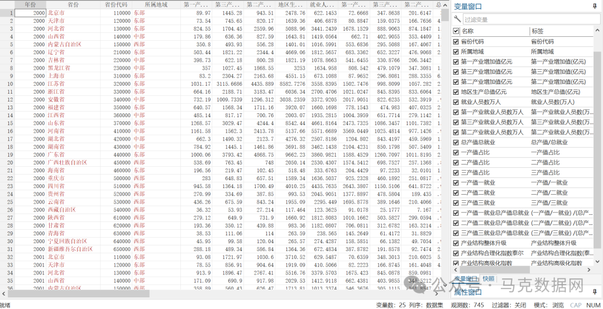Screen dimensions: 603x309
Task: Click the pin icon of the 属性窗口 panel
Action: click(595, 292)
